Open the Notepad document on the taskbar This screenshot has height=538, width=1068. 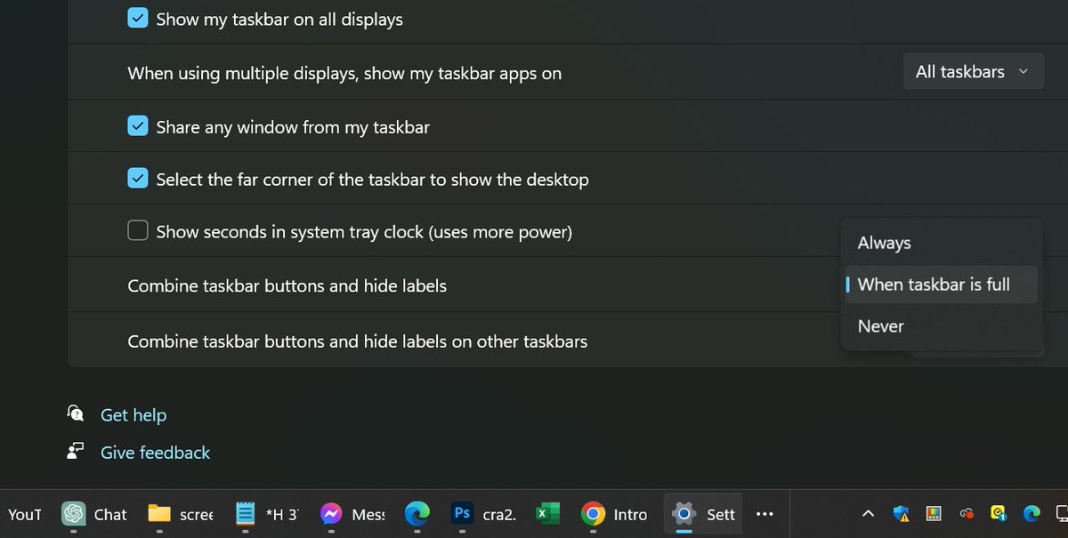(x=245, y=514)
